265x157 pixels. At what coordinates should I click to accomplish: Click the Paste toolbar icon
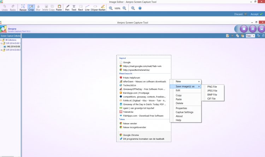59,8
